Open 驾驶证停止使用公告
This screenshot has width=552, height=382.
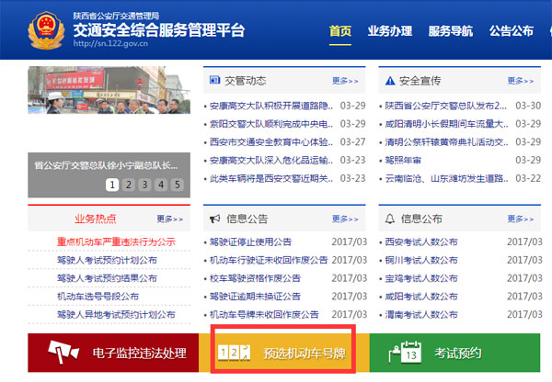(x=250, y=242)
